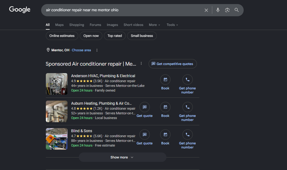Focus the search query input field
Viewport: 287px width, 170px height.
[123, 10]
